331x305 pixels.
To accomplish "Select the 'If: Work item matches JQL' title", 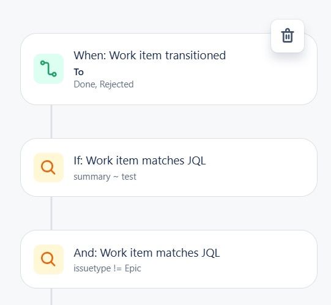I will pyautogui.click(x=139, y=161).
